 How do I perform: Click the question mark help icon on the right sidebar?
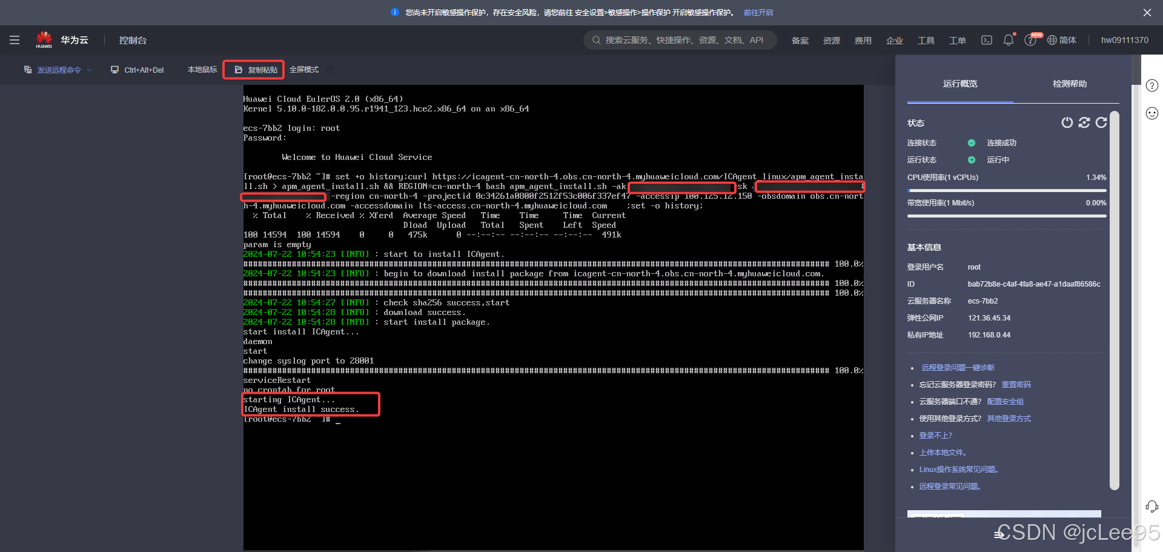click(1152, 85)
